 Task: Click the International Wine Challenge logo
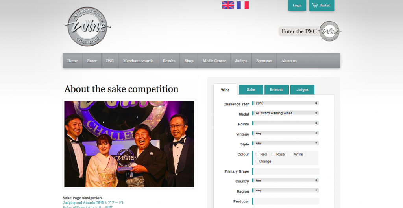(86, 27)
